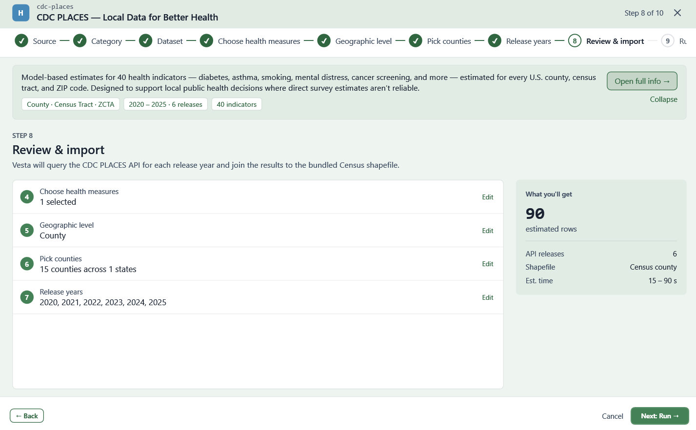Screen dimensions: 696x430
Task: Click the blue H app logo icon
Action: pos(20,13)
